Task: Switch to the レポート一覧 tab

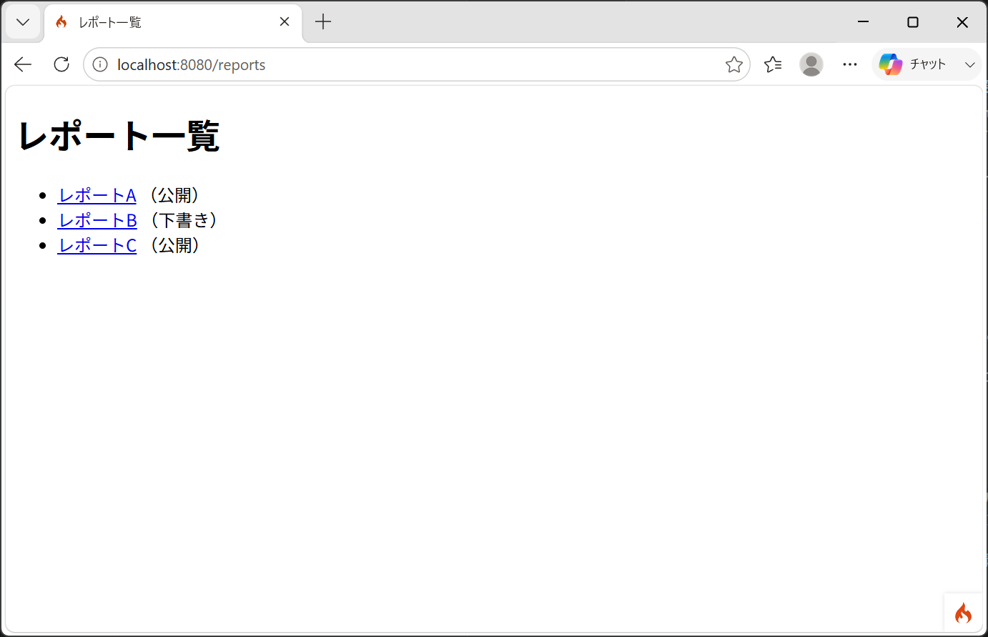Action: click(x=173, y=22)
